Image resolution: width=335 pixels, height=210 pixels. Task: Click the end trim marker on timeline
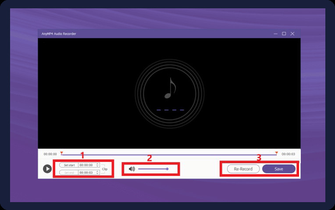tap(276, 153)
